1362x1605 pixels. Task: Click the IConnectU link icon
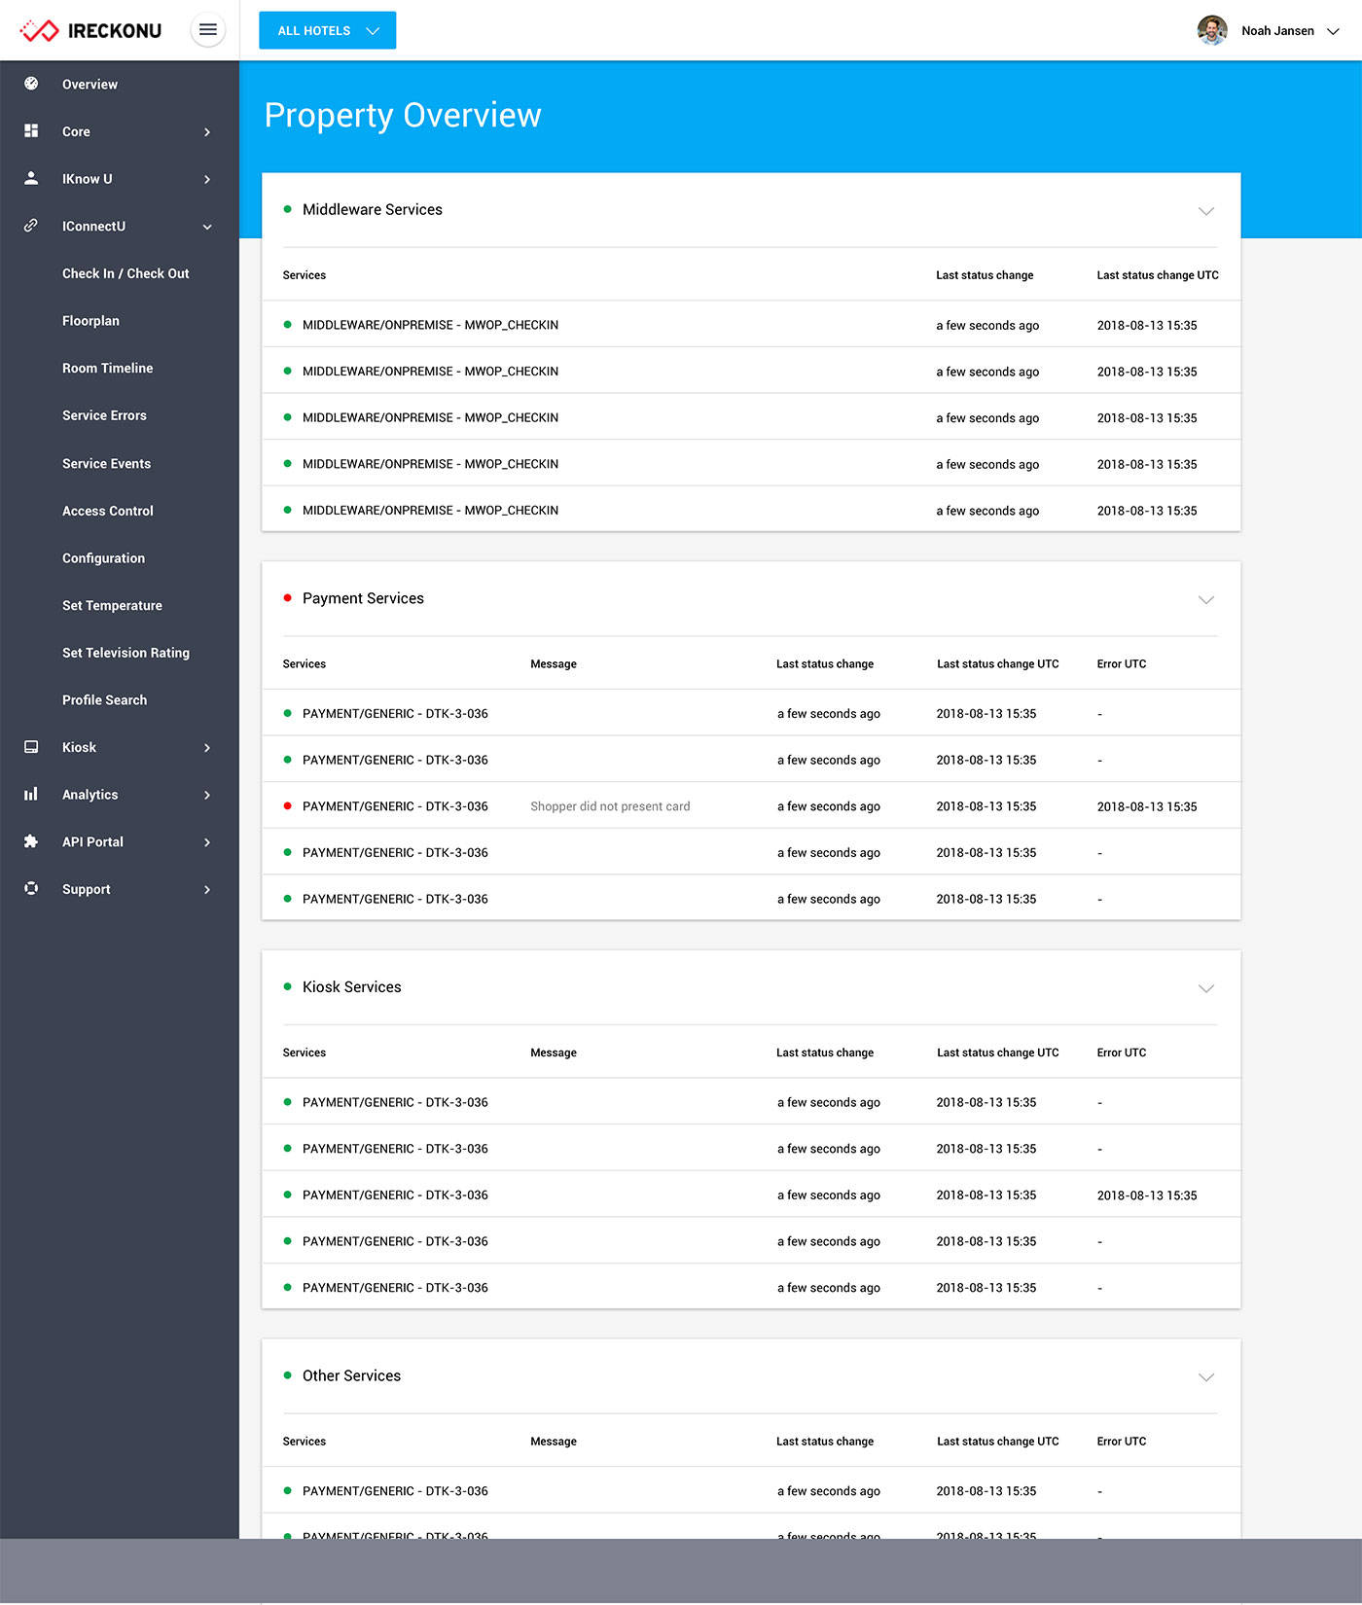coord(31,226)
